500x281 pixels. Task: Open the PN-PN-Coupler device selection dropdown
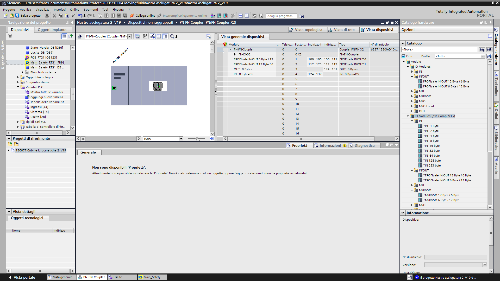tap(129, 36)
